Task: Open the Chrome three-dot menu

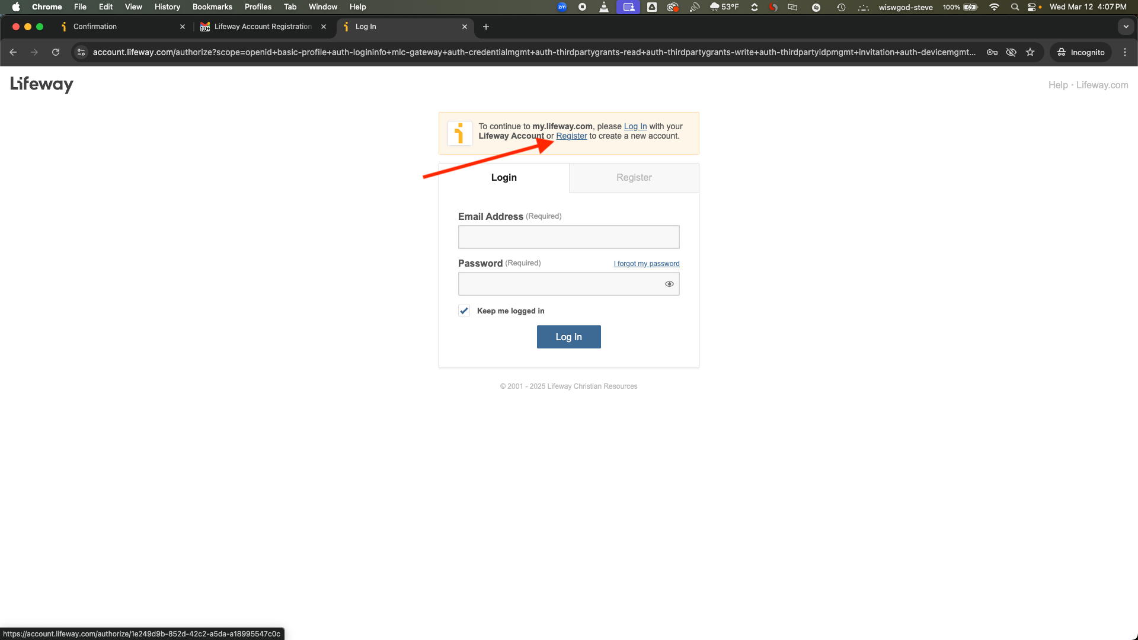Action: 1126,52
